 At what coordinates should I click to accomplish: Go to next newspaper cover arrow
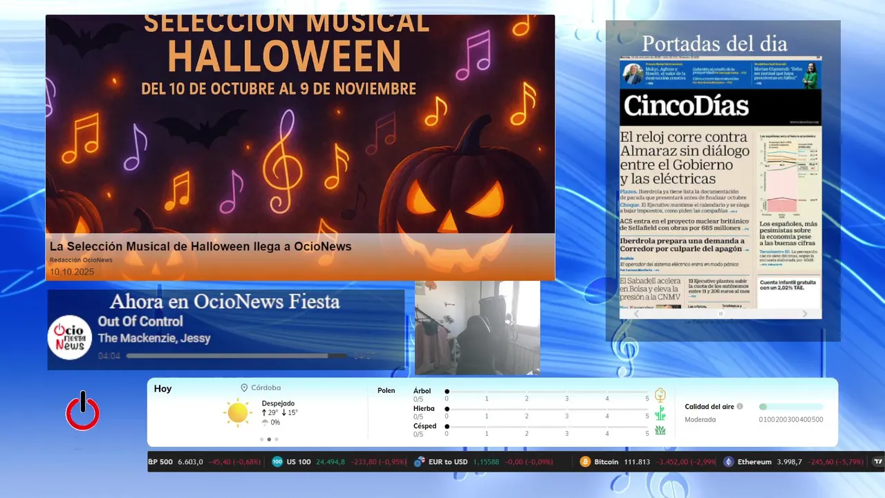coord(805,314)
